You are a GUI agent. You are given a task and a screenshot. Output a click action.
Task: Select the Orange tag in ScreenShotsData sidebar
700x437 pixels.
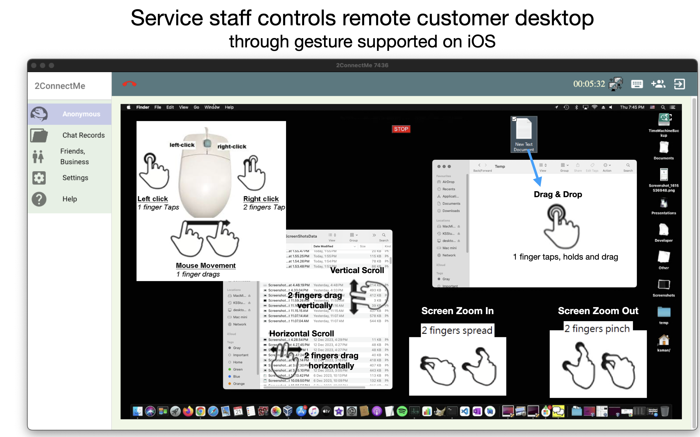pos(237,383)
